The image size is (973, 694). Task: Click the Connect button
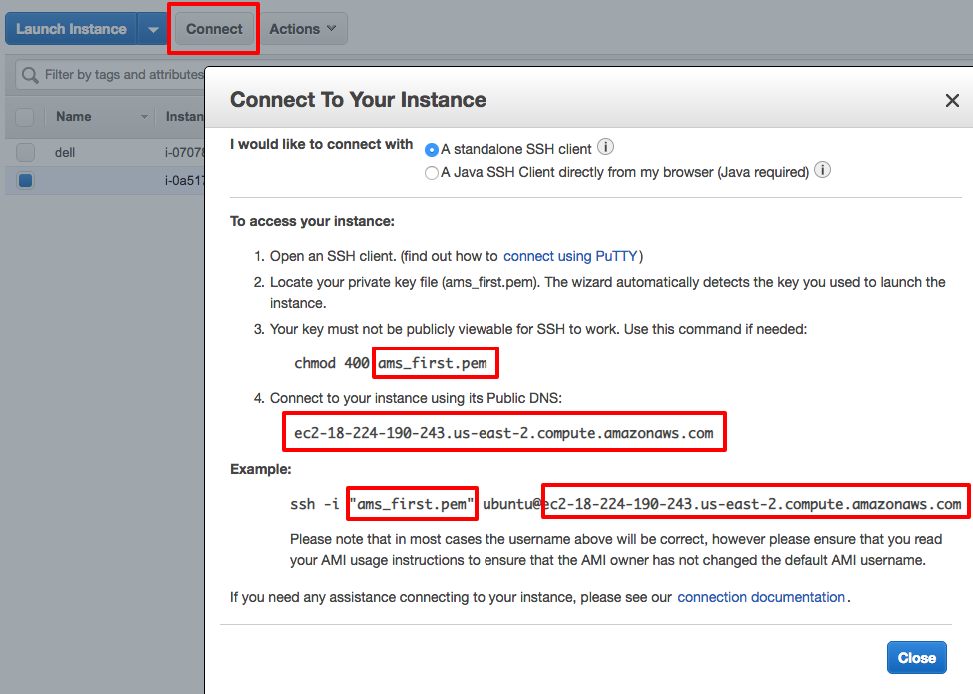[214, 29]
